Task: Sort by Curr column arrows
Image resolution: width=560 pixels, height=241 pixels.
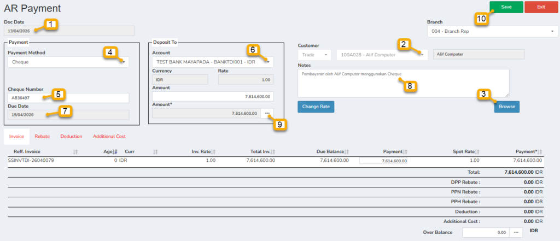Action: (155, 151)
